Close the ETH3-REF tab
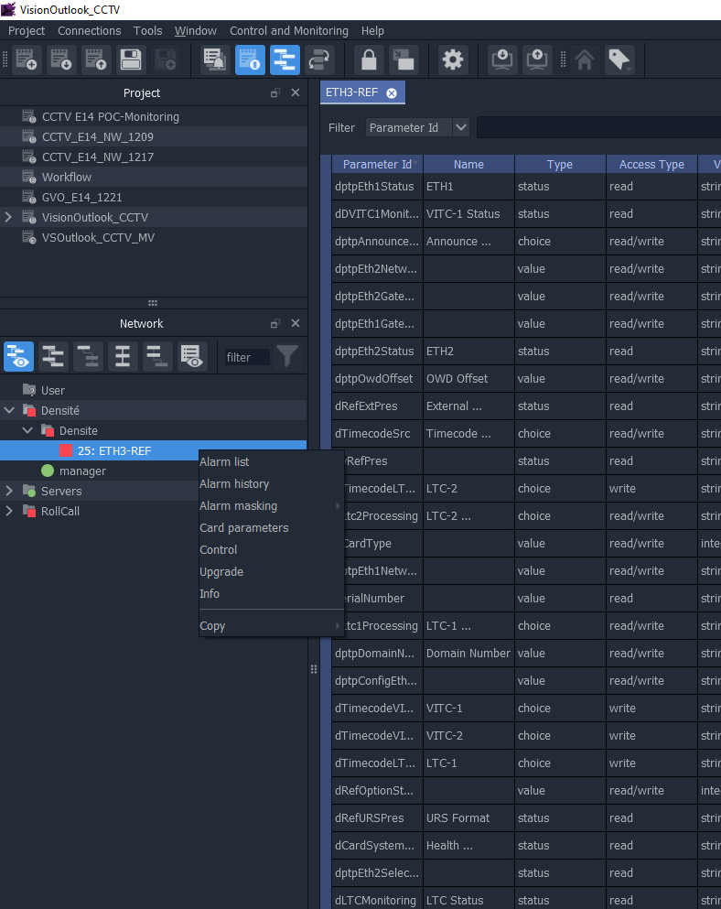This screenshot has height=909, width=721. coord(392,92)
